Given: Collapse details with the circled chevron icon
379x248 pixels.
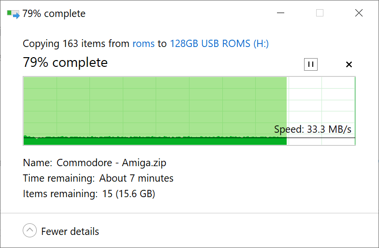Looking at the screenshot, I should point(29,231).
